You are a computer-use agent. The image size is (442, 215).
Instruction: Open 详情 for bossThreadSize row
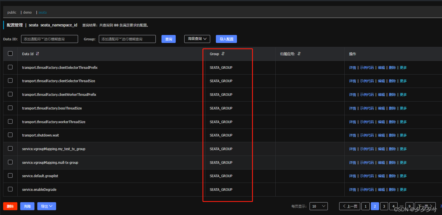[353, 108]
